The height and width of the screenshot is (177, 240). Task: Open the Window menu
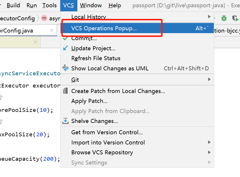coord(91,5)
